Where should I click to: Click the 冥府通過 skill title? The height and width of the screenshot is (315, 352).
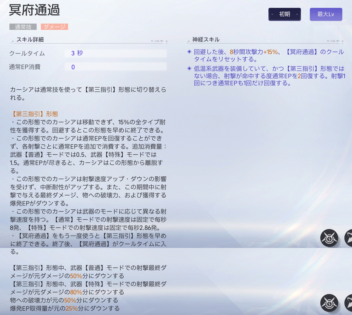coord(34,10)
